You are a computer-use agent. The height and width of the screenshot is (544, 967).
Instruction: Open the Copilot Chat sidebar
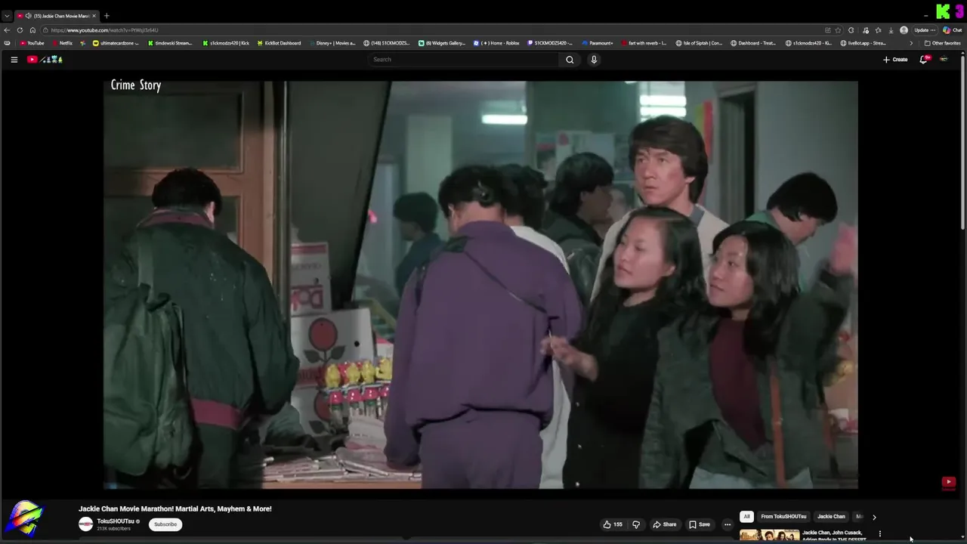pyautogui.click(x=951, y=30)
